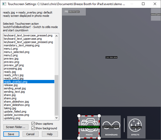Select update_failed.png in the list

(x=29, y=111)
